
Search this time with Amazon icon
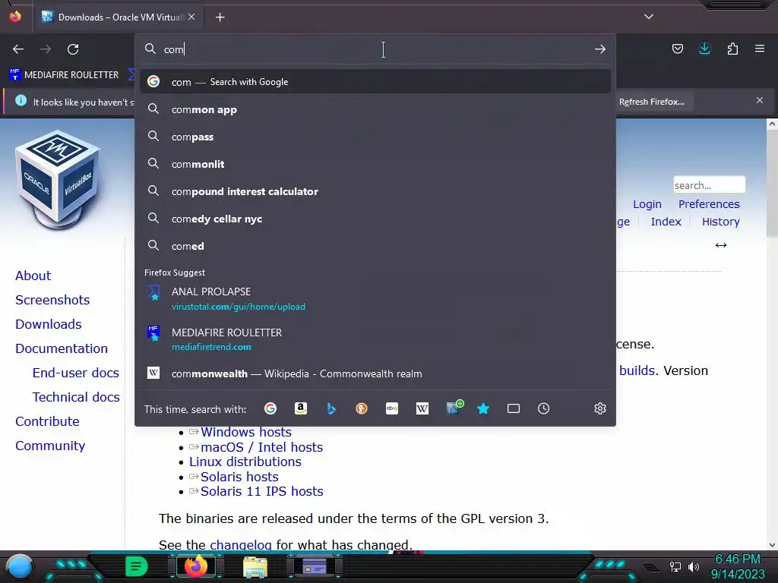(301, 408)
